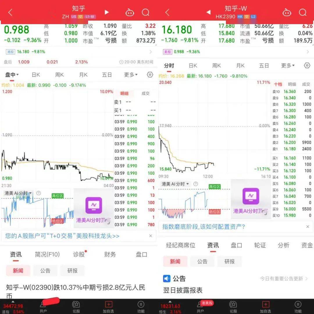Open 您的A股账户可T+0交易 link

[62, 236]
